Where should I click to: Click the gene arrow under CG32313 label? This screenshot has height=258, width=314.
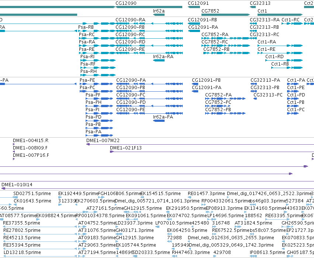253,7
